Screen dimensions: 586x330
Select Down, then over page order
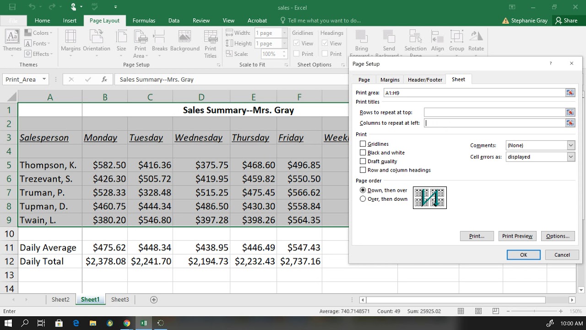click(x=363, y=190)
